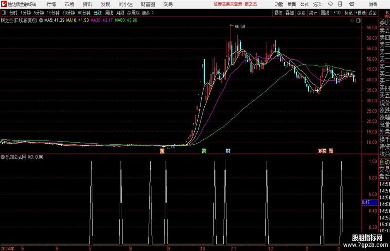Switch to 15分钟 chart period
This screenshot has width=390, height=251.
pyautogui.click(x=53, y=13)
